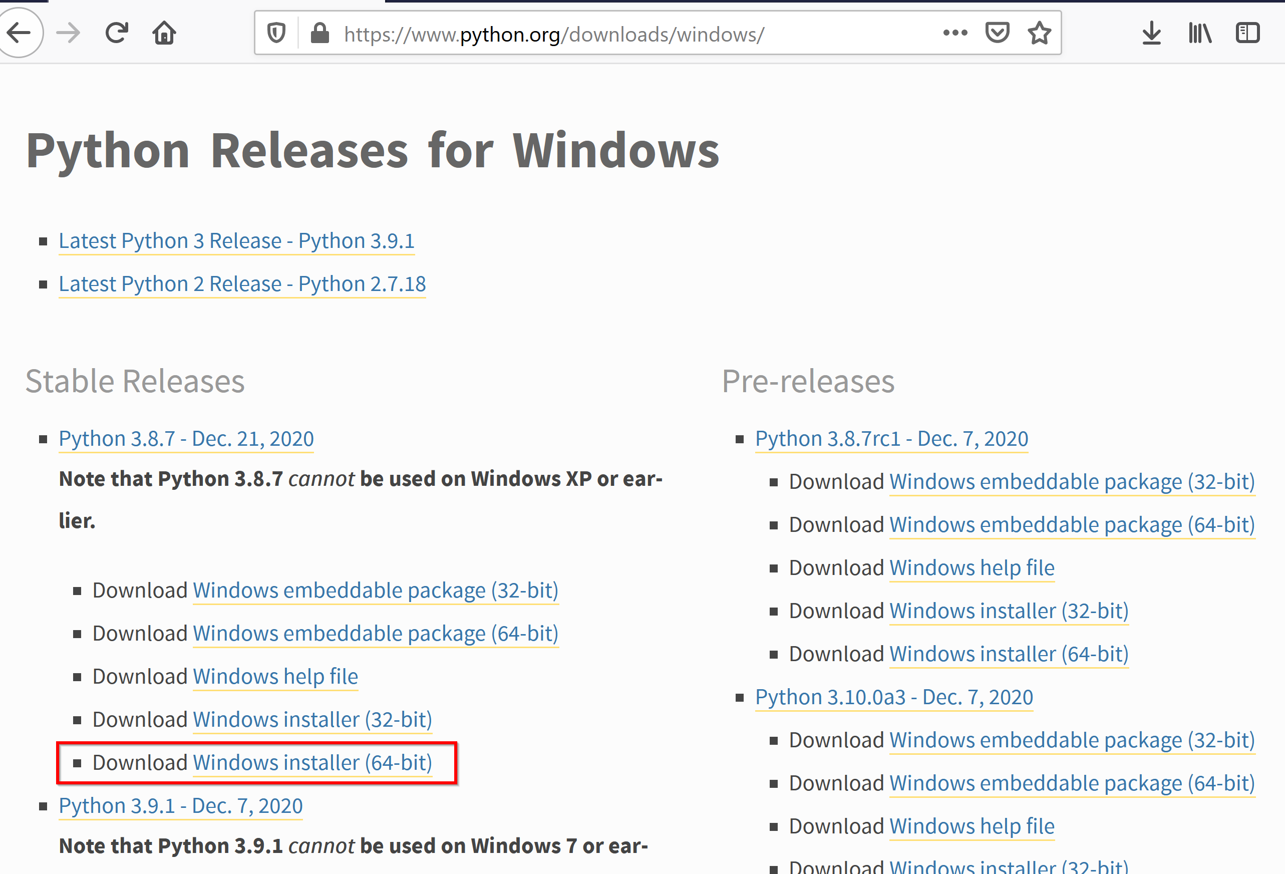
Task: Download 3.8.7 Windows embeddable package (32-bit)
Action: (x=376, y=591)
